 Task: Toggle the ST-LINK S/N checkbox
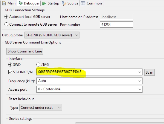pos(10,72)
